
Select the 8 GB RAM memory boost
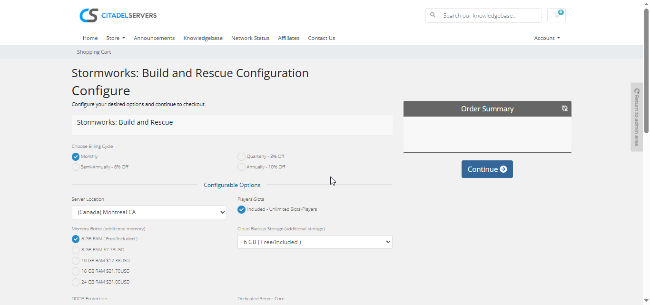[76, 250]
